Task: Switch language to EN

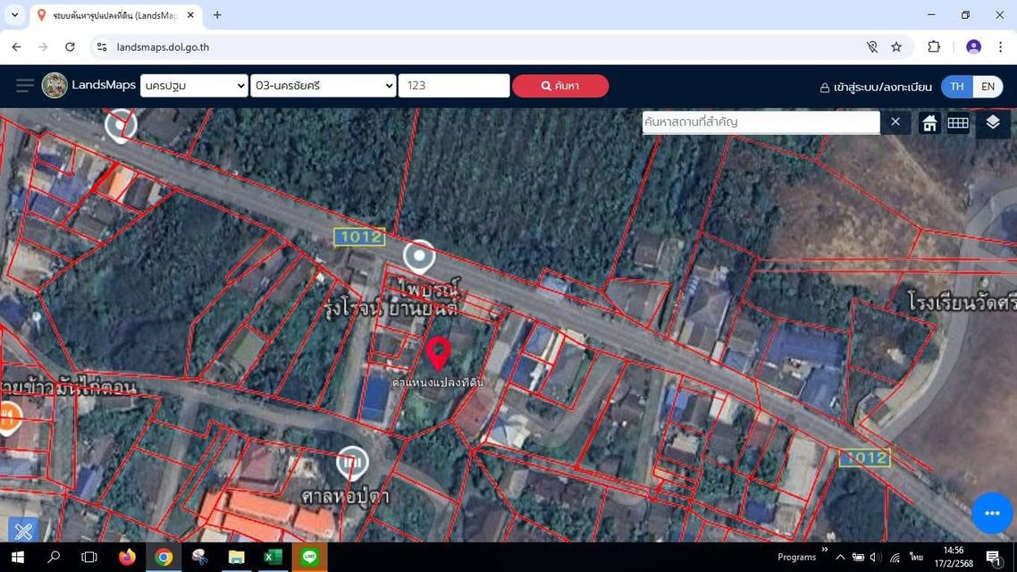Action: (x=988, y=87)
